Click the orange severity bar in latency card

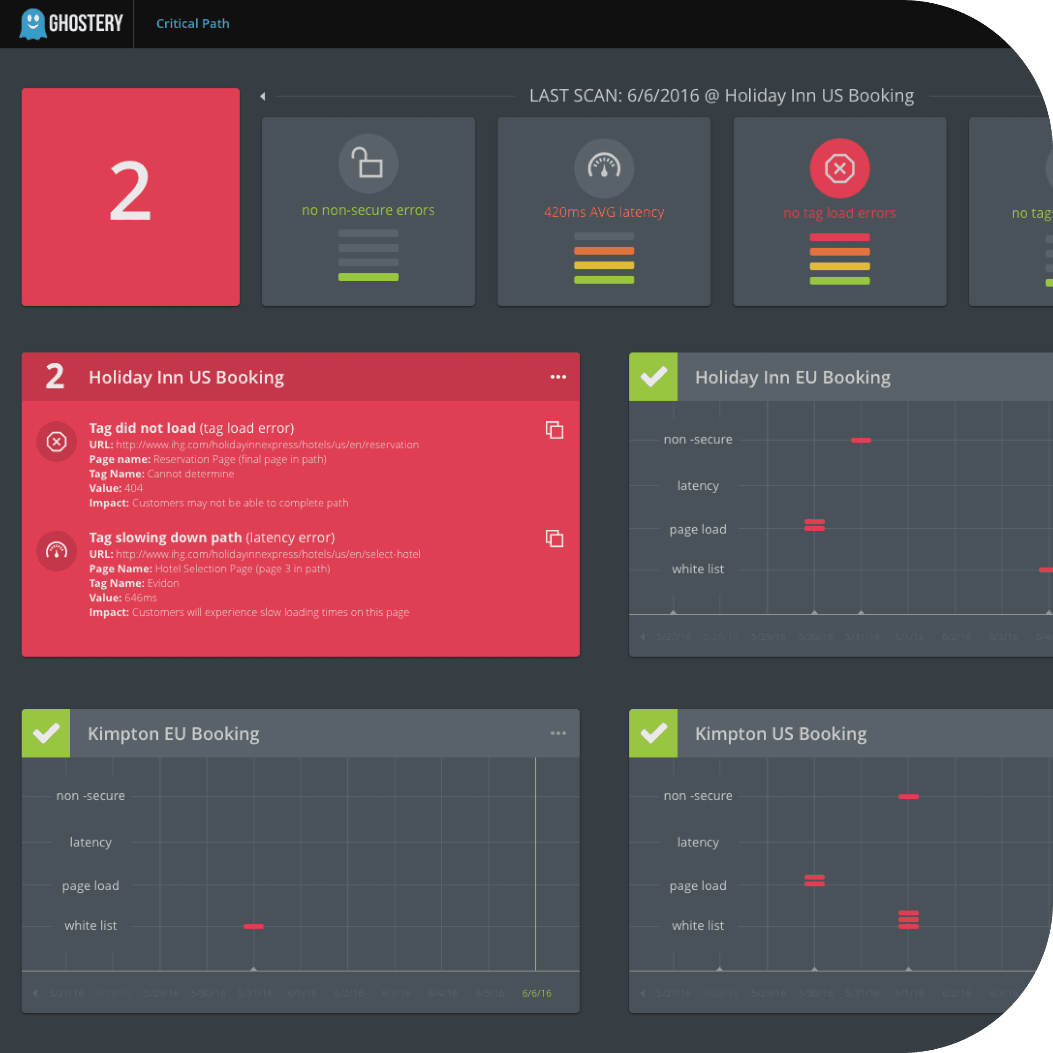(604, 251)
